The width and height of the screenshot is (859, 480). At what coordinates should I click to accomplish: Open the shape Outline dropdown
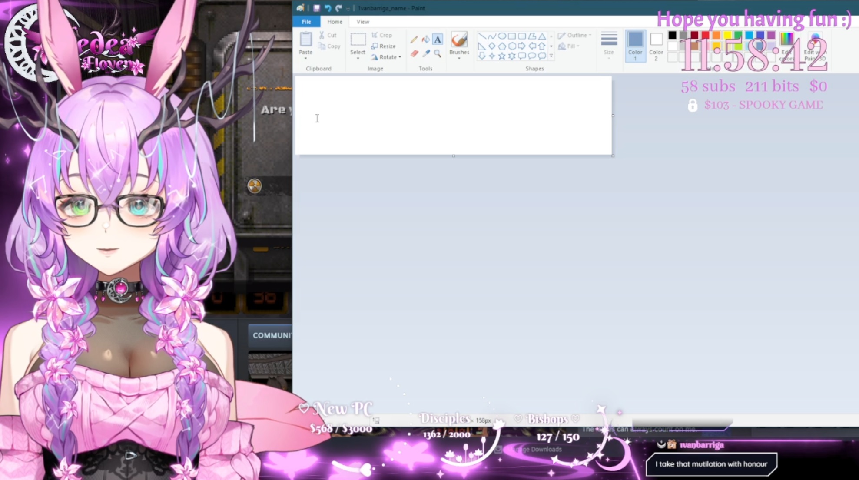point(575,35)
